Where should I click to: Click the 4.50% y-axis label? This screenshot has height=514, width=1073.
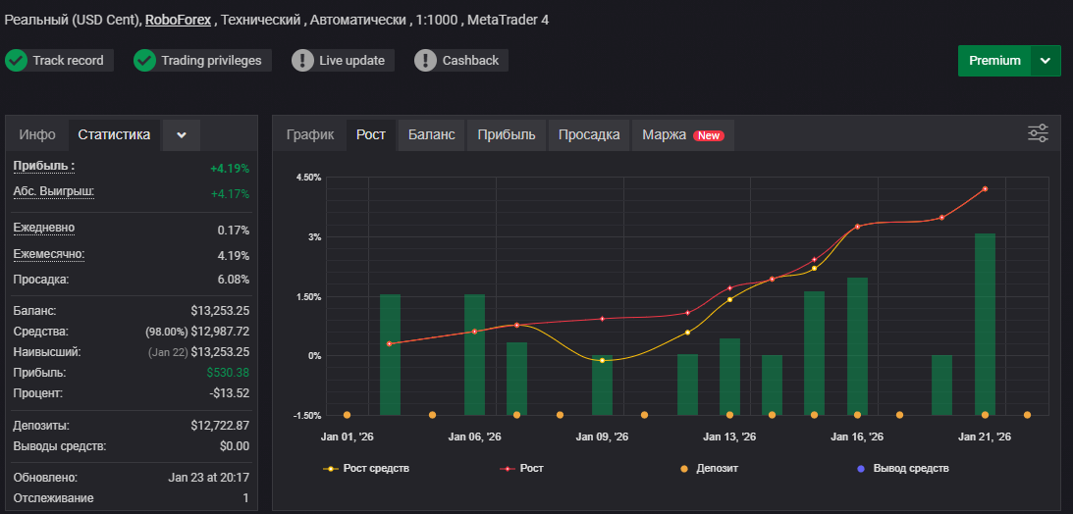coord(308,178)
